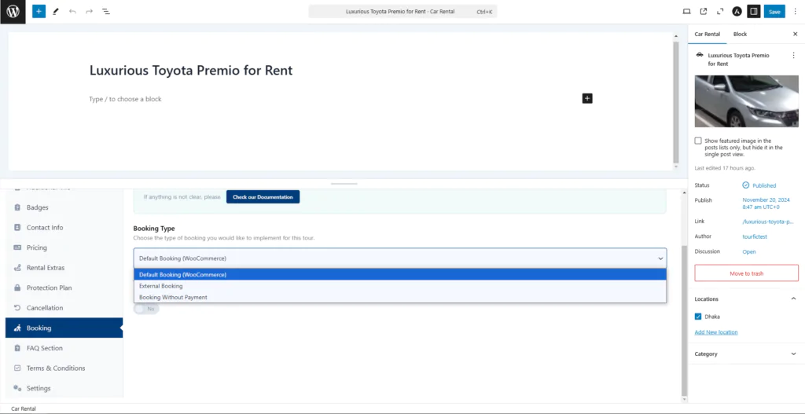Screen dimensions: 805x414
Task: Toggle the No switch below dropdown
Action: 146,309
